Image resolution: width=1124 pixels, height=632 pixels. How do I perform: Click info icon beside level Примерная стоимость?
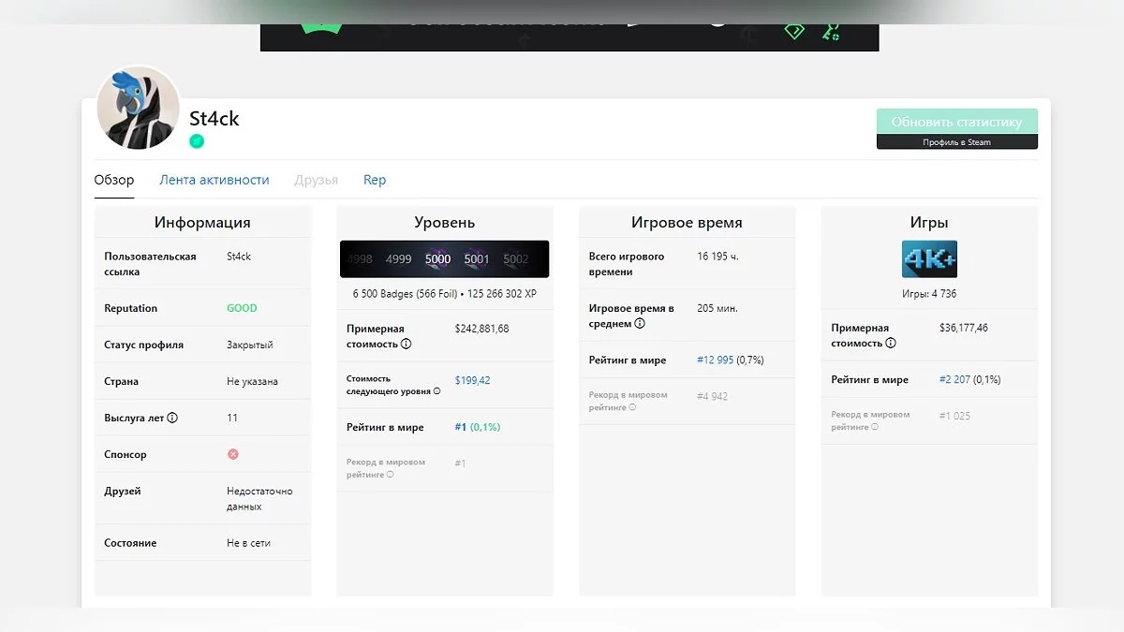coord(407,345)
